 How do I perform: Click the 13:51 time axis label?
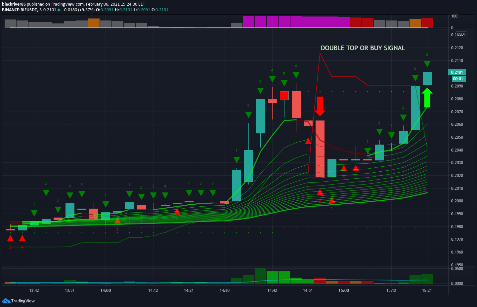(70, 290)
